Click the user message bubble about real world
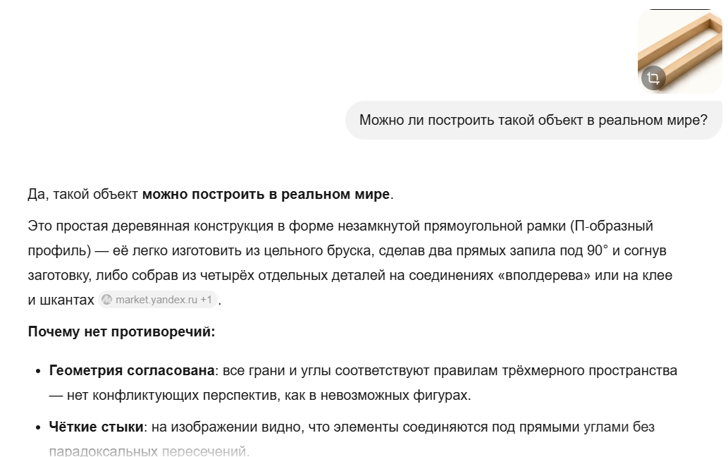Viewport: 728px width, 457px height. pos(533,120)
